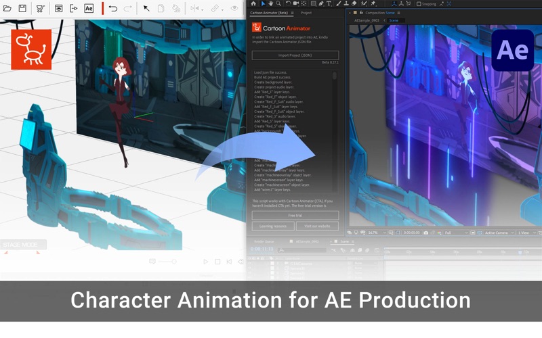
Task: Click the AESample_0903 breadcrumb
Action: coord(367,20)
